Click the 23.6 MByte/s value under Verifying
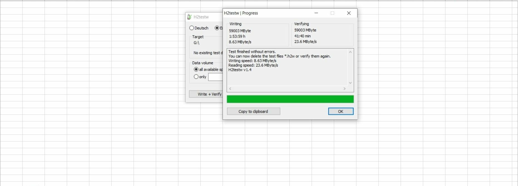The width and height of the screenshot is (518, 186). 305,42
